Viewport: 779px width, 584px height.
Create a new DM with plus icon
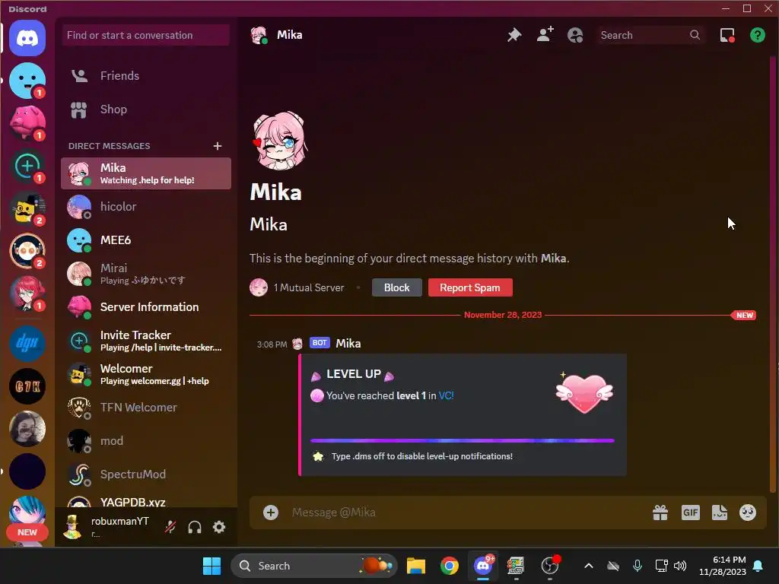(217, 146)
